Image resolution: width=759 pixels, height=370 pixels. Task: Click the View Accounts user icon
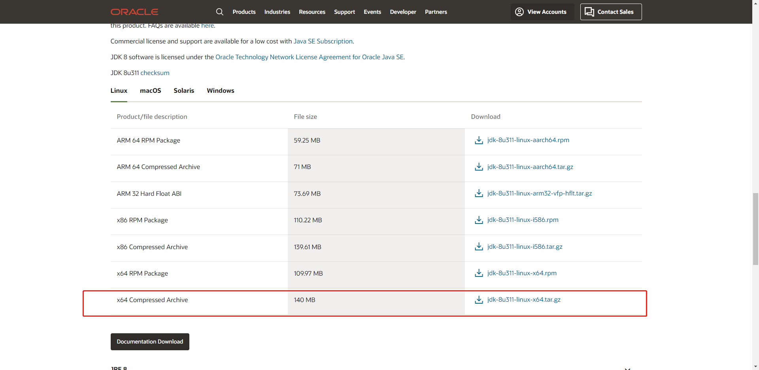(519, 12)
